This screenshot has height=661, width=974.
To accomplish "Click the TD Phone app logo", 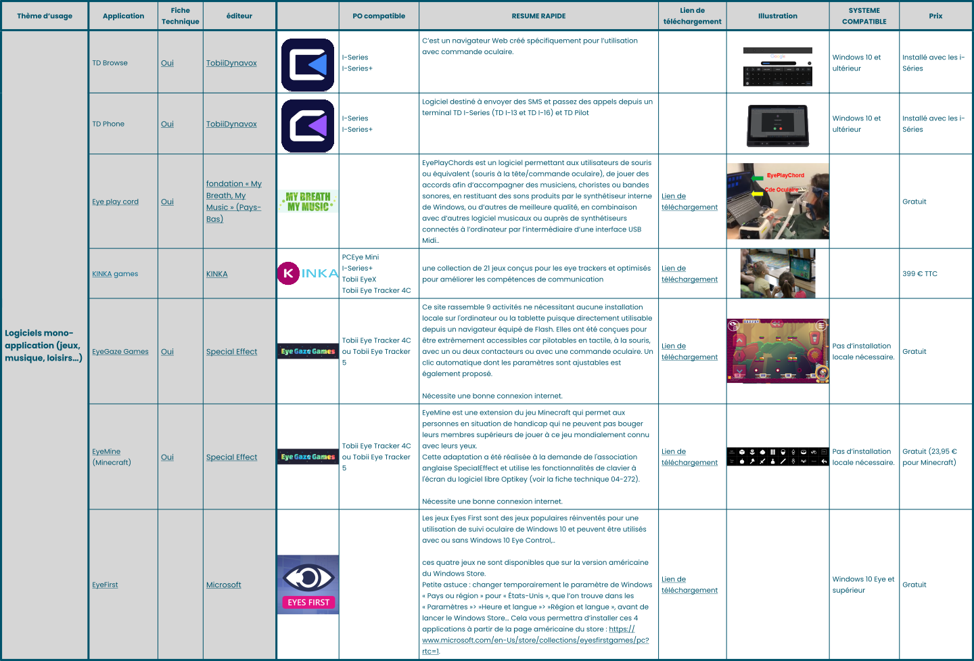I will [x=308, y=126].
